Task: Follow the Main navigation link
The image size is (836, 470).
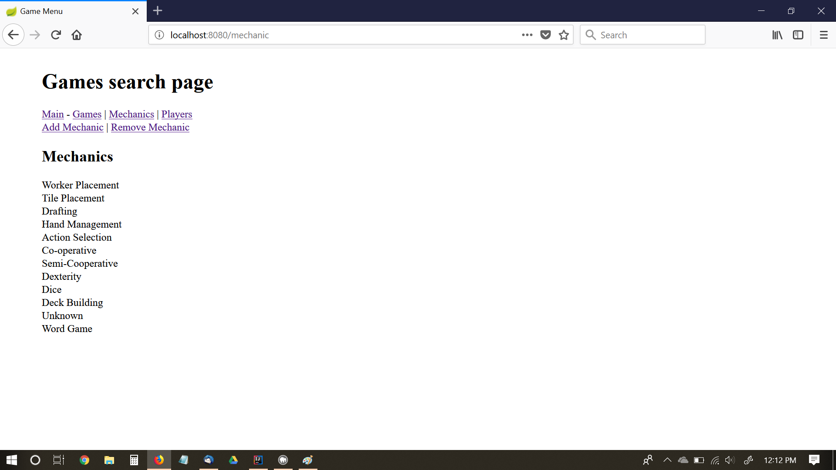Action: 53,114
